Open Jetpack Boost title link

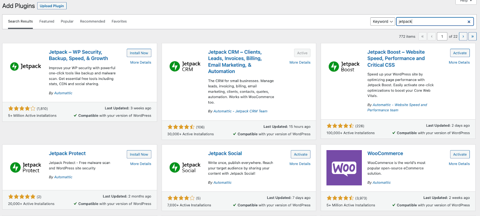396,58
